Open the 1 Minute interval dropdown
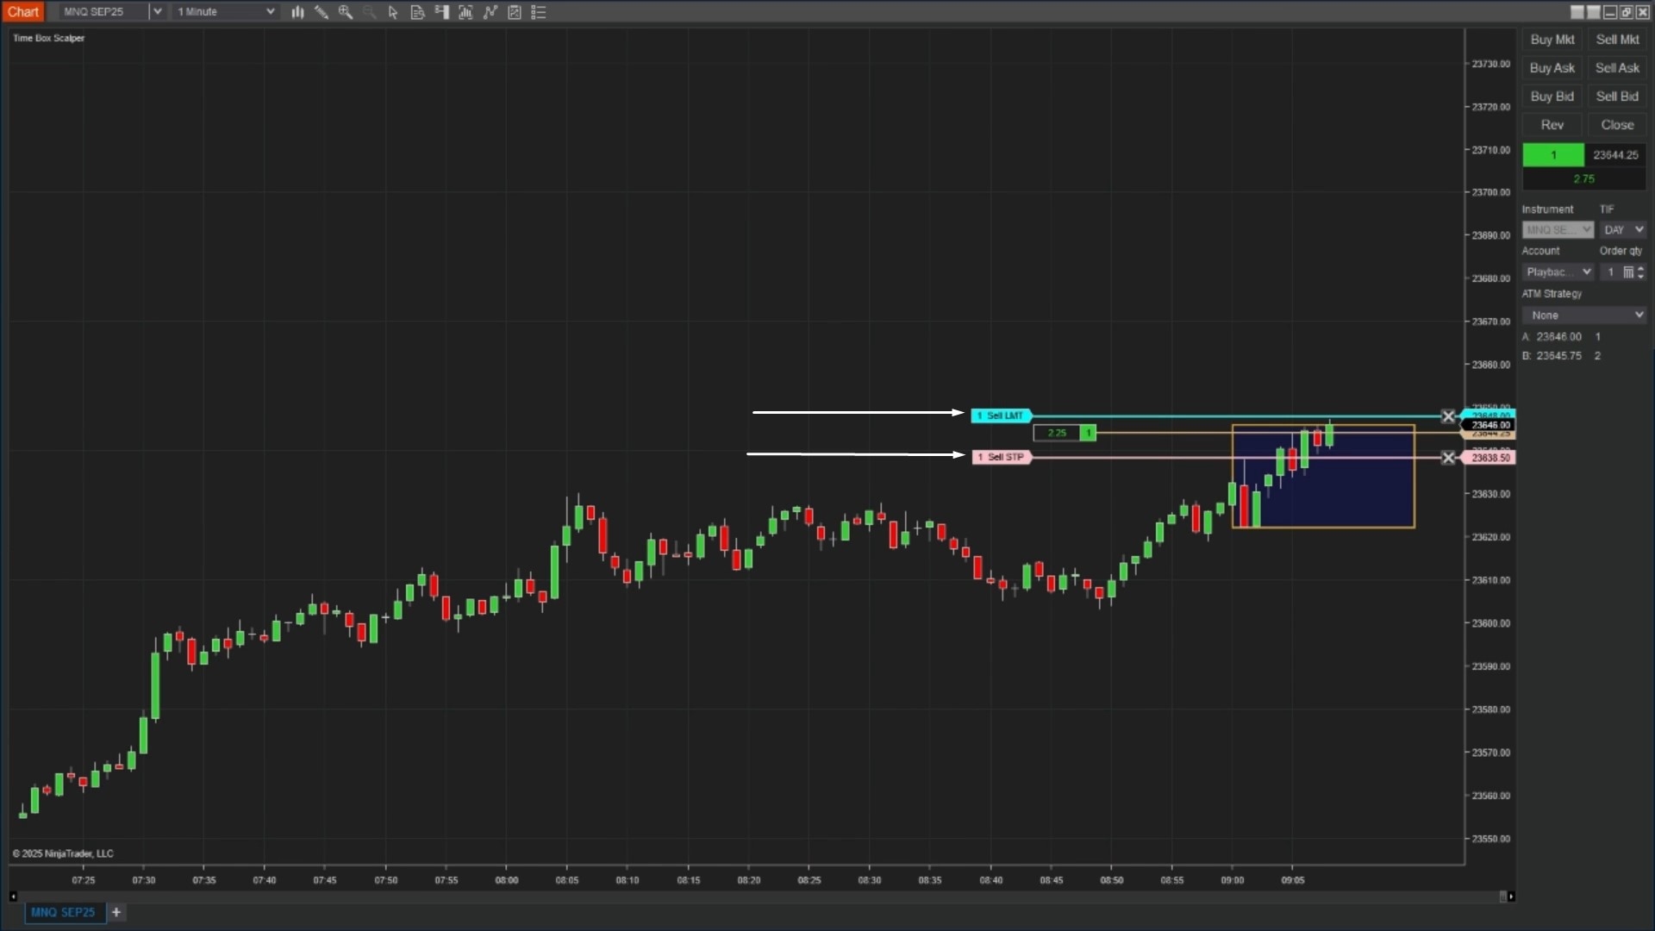The image size is (1655, 931). click(270, 11)
